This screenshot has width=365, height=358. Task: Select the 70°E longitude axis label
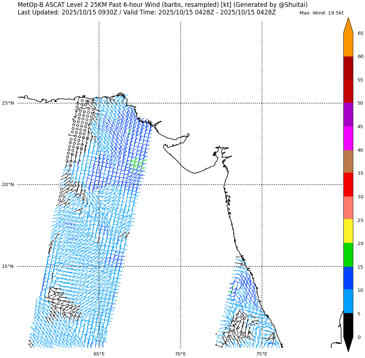click(x=180, y=354)
